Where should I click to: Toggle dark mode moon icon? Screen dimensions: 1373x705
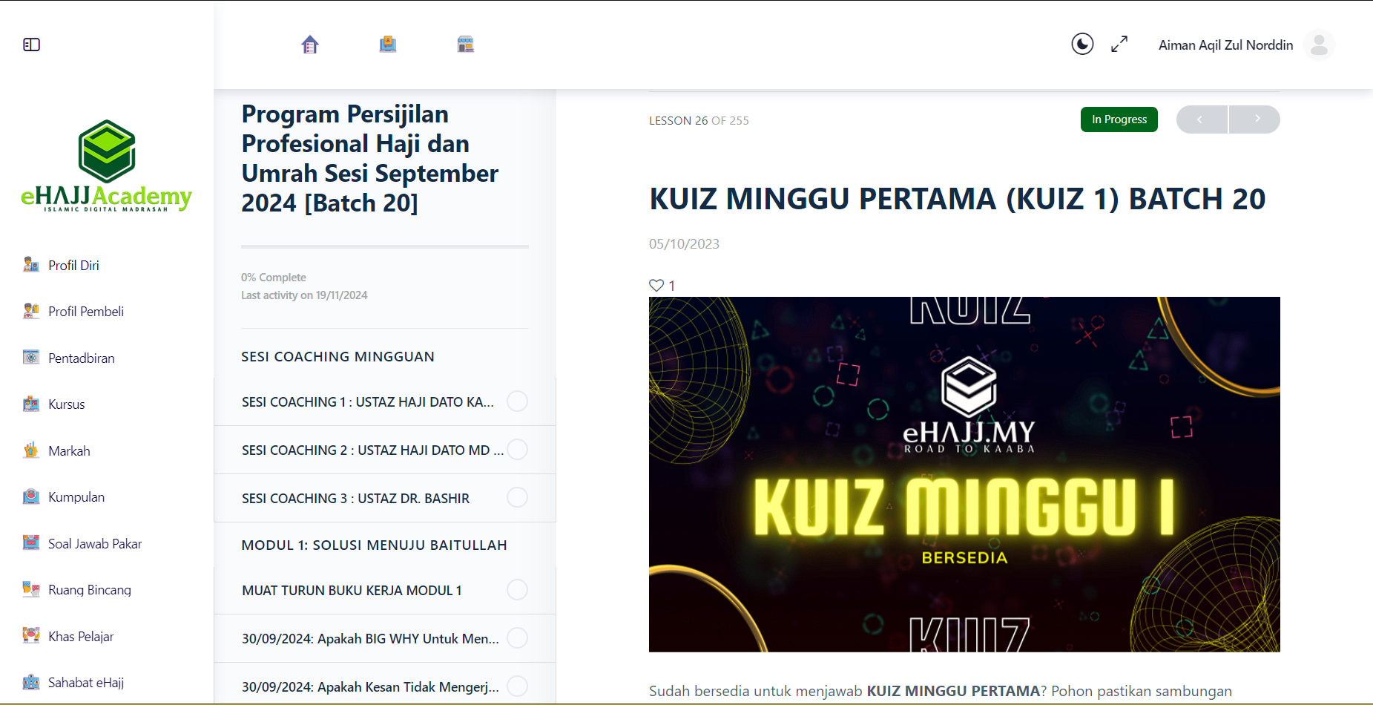pyautogui.click(x=1082, y=45)
